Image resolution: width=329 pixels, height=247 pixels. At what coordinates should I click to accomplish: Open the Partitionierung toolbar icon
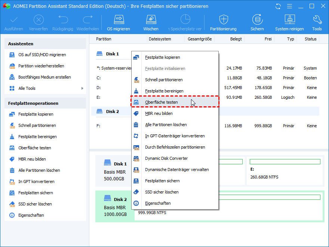click(x=224, y=20)
